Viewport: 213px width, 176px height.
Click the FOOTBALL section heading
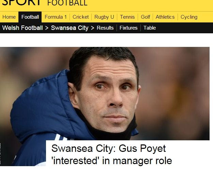pyautogui.click(x=67, y=3)
